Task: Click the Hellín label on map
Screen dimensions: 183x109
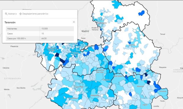Action: (x=145, y=105)
